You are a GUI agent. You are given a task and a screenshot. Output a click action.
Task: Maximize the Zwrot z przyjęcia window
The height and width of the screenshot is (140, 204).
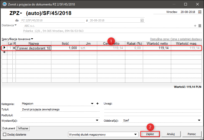pos(186,4)
